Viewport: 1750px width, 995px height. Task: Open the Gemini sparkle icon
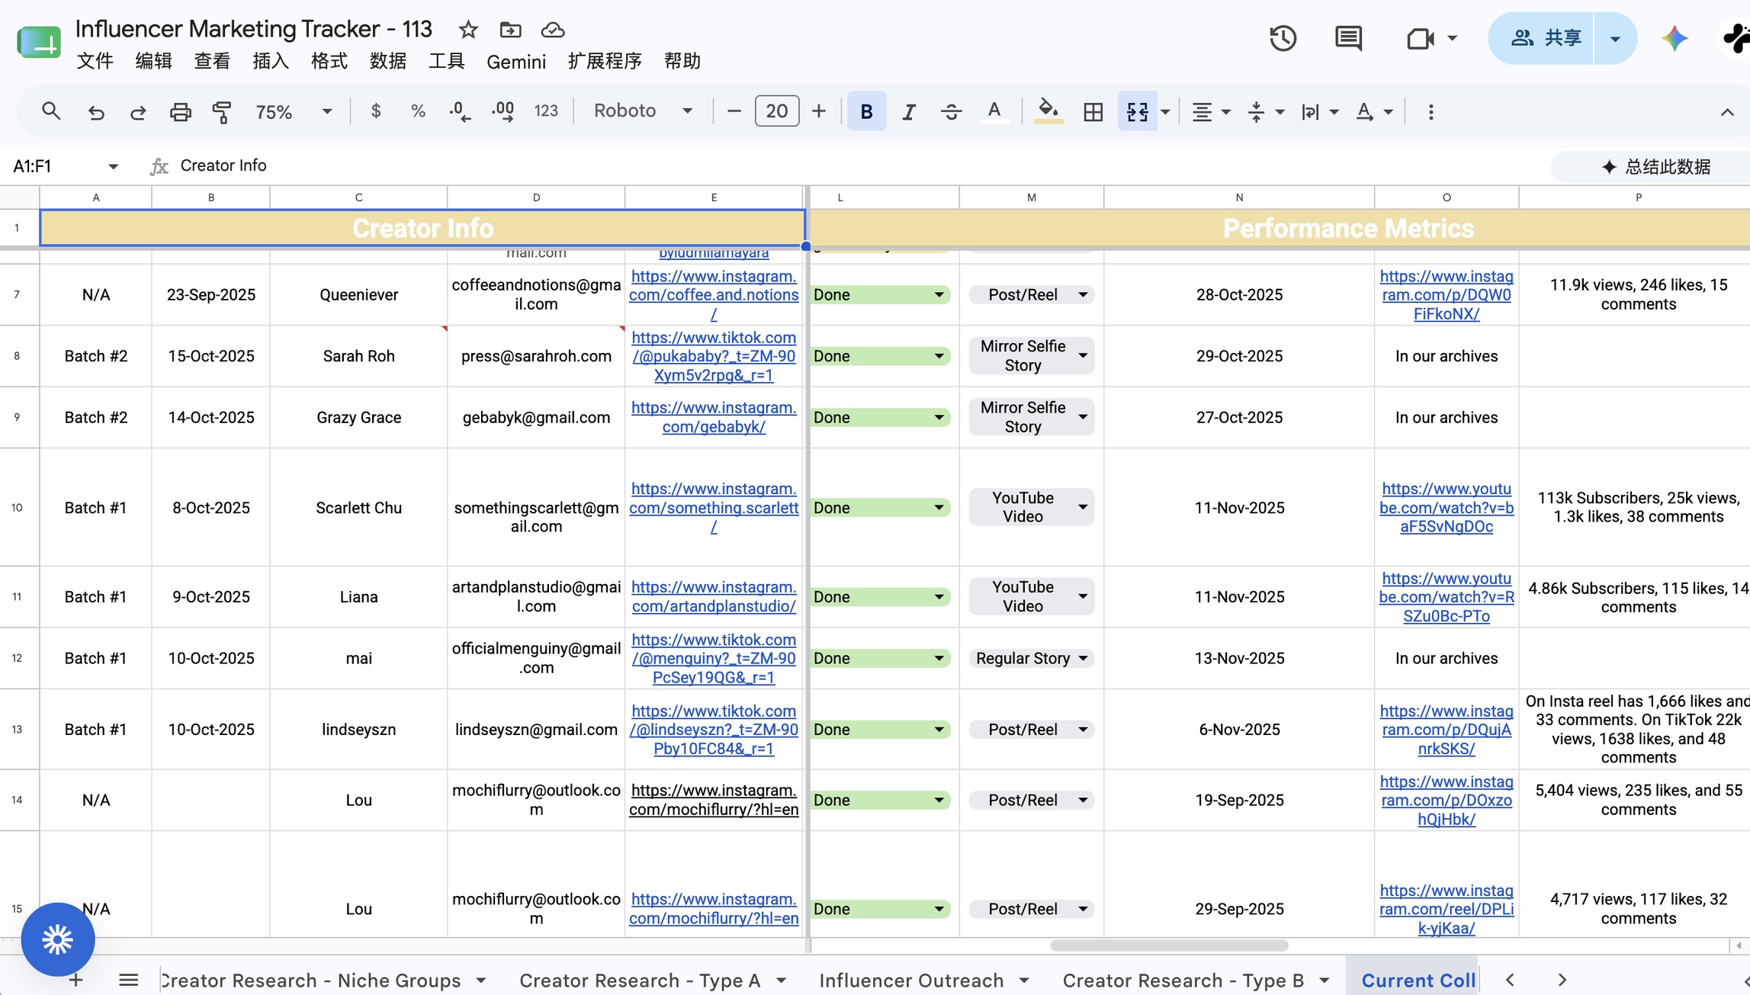1674,38
